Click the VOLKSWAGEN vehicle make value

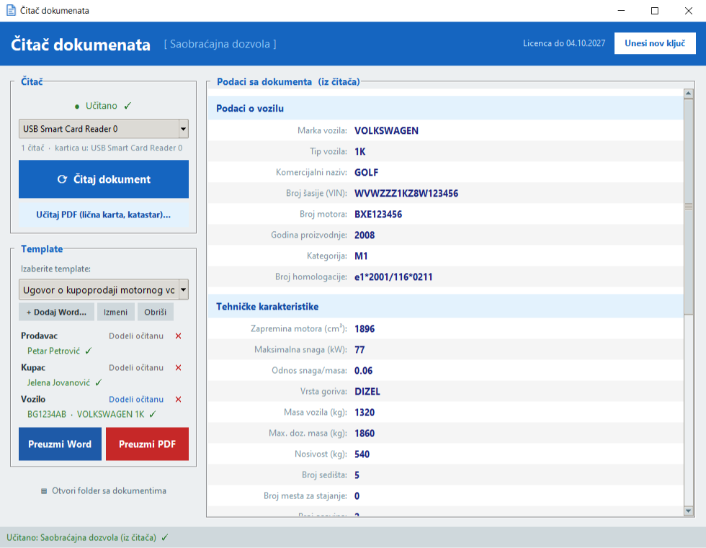click(x=386, y=131)
